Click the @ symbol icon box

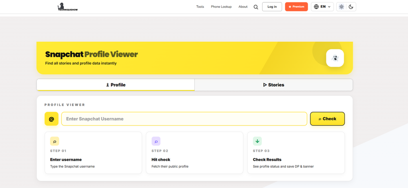(x=51, y=119)
